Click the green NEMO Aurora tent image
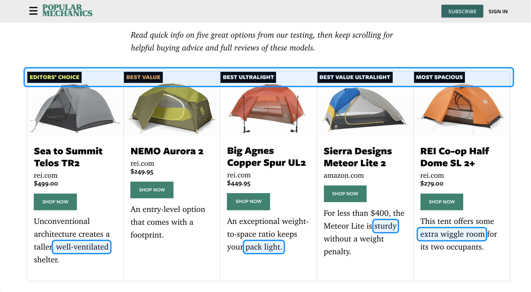This screenshot has height=292, width=531. coord(172,109)
